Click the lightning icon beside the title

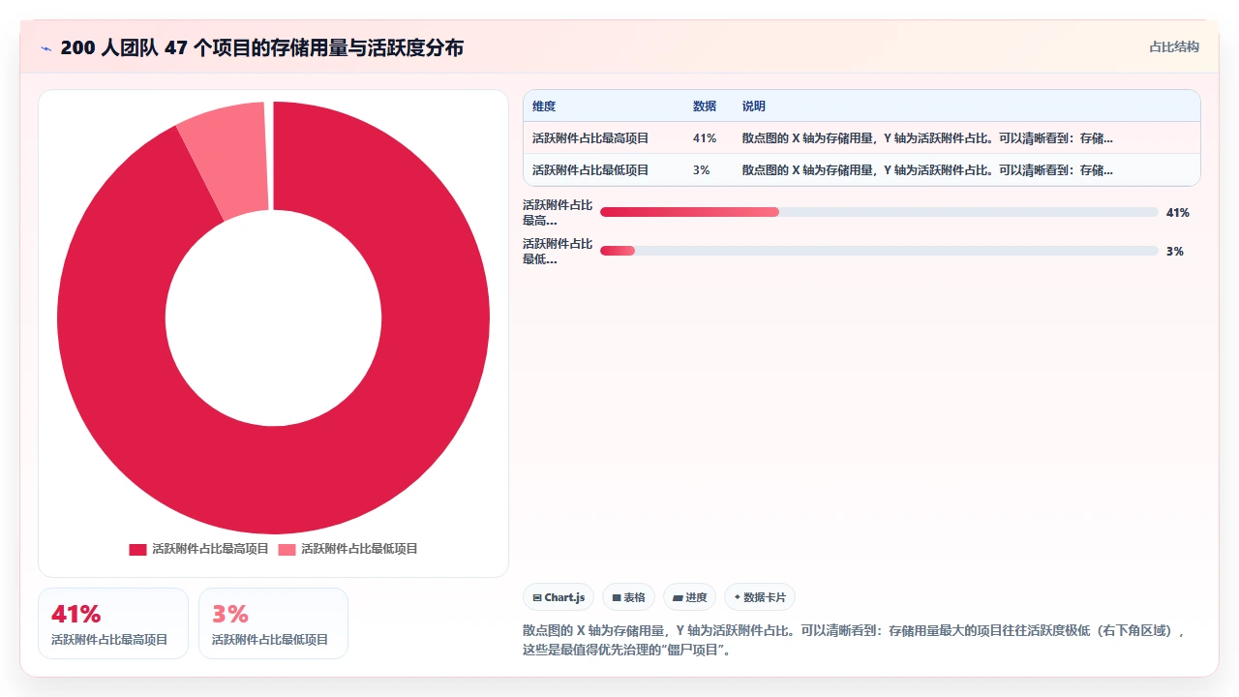(45, 47)
